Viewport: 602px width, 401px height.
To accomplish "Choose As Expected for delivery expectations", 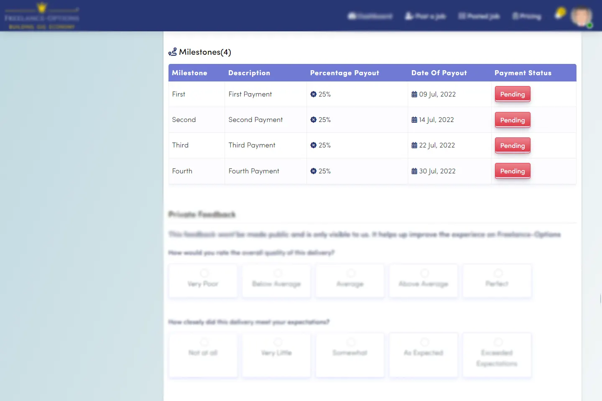I will click(x=423, y=355).
